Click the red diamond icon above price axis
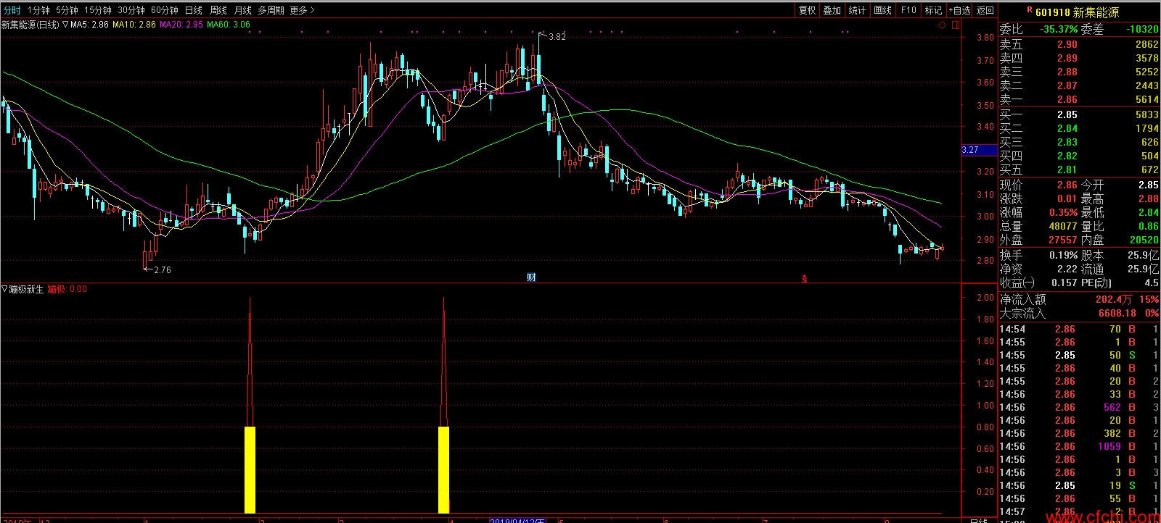The width and height of the screenshot is (1161, 523). 943,25
